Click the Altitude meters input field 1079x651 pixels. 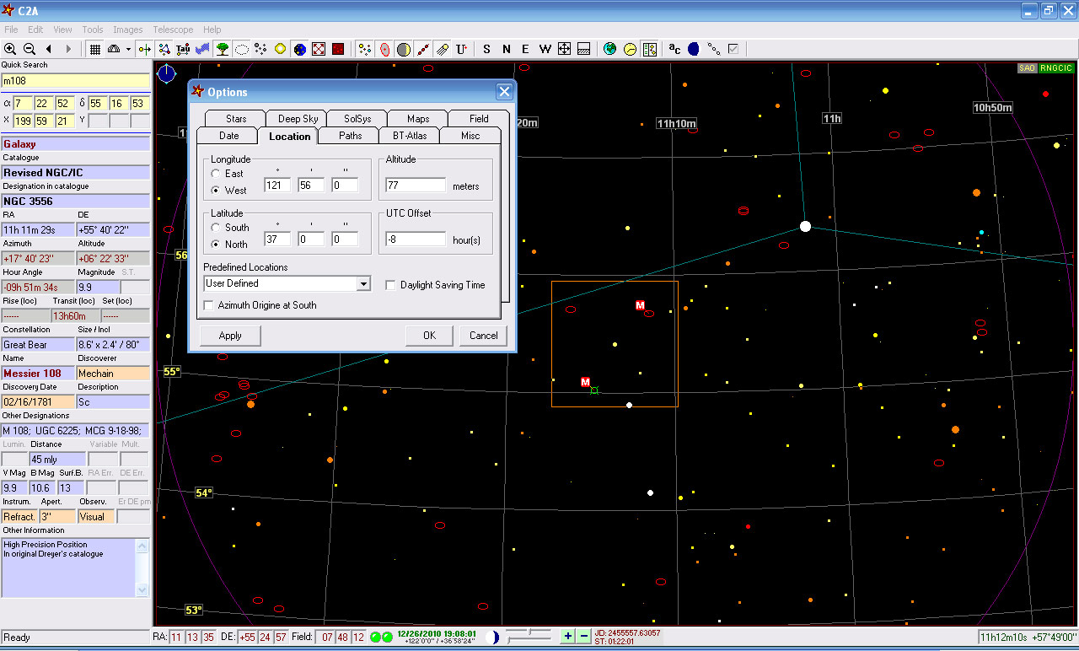(x=416, y=186)
